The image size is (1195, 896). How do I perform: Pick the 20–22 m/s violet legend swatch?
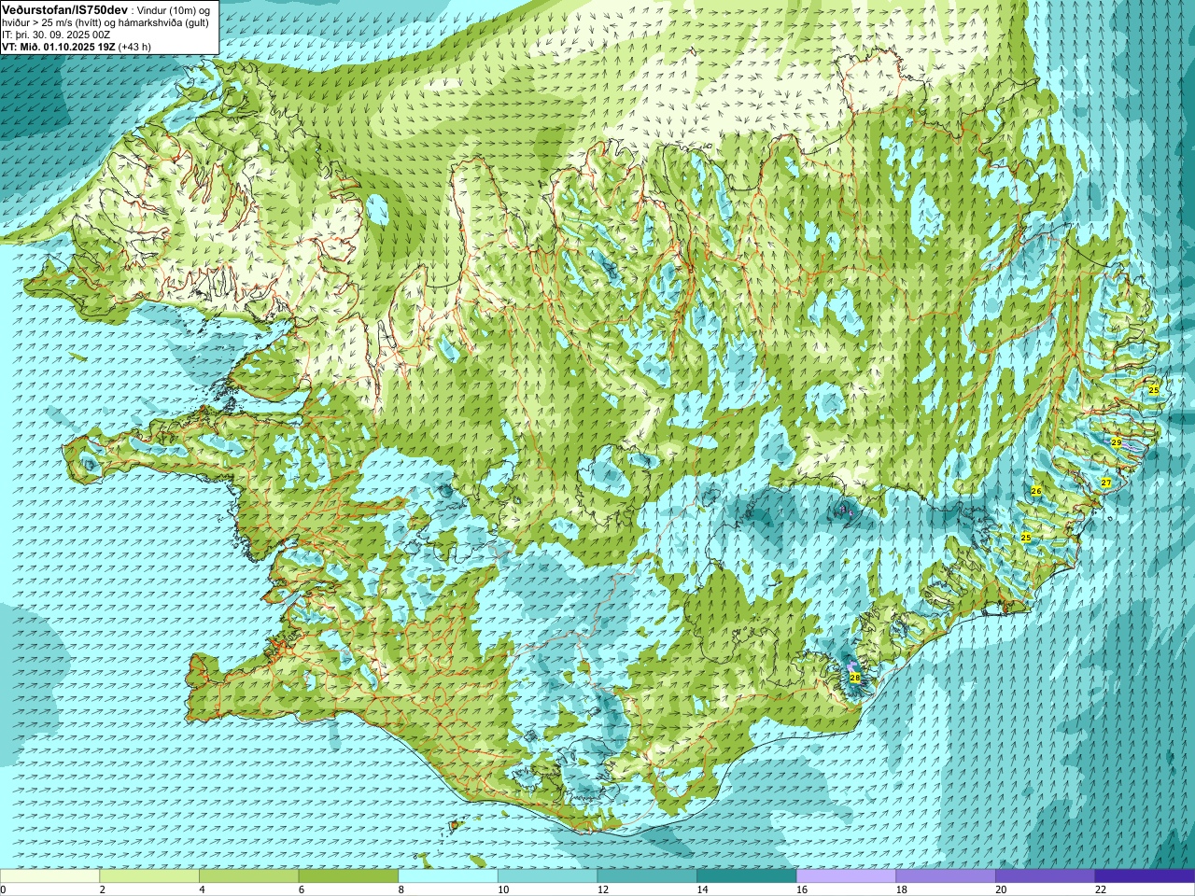[x=1046, y=876]
